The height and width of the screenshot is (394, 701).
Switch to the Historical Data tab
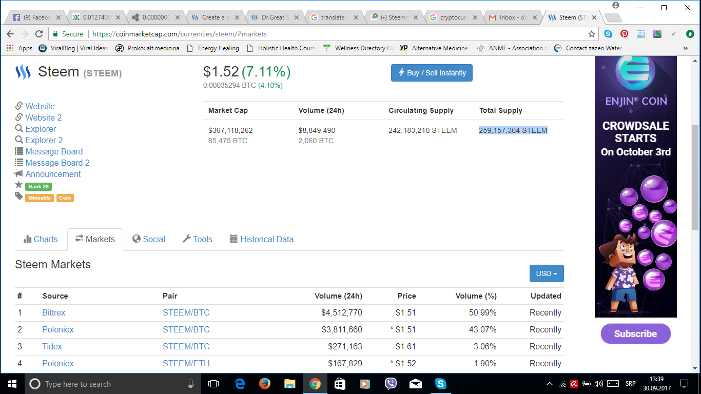(x=262, y=239)
